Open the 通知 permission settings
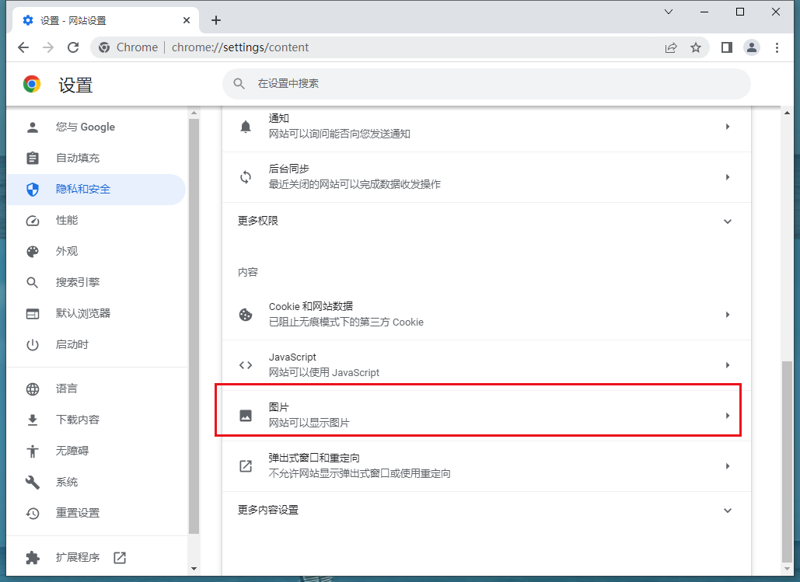 (486, 127)
